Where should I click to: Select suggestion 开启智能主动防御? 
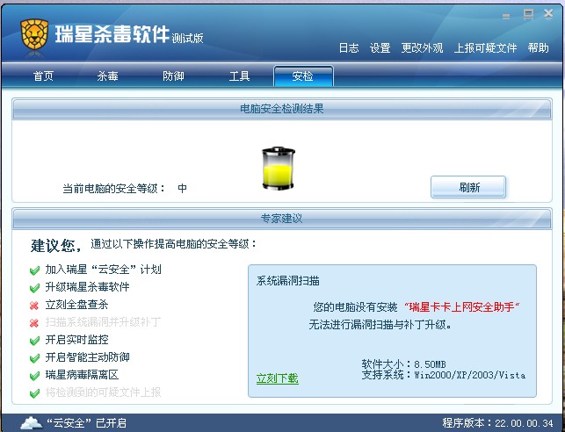(87, 357)
